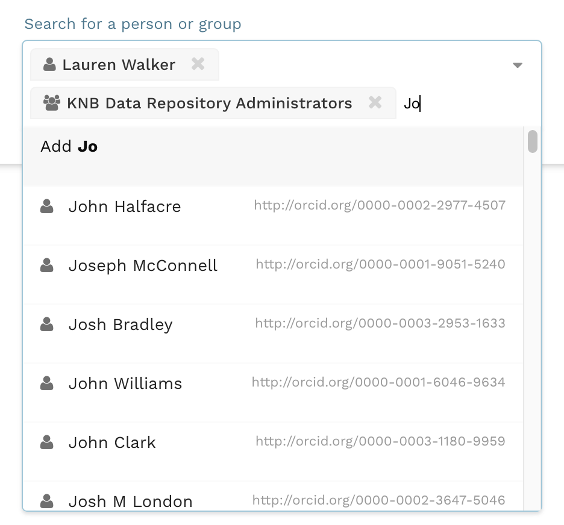Select the Add Jo option
The height and width of the screenshot is (525, 564).
[x=69, y=146]
